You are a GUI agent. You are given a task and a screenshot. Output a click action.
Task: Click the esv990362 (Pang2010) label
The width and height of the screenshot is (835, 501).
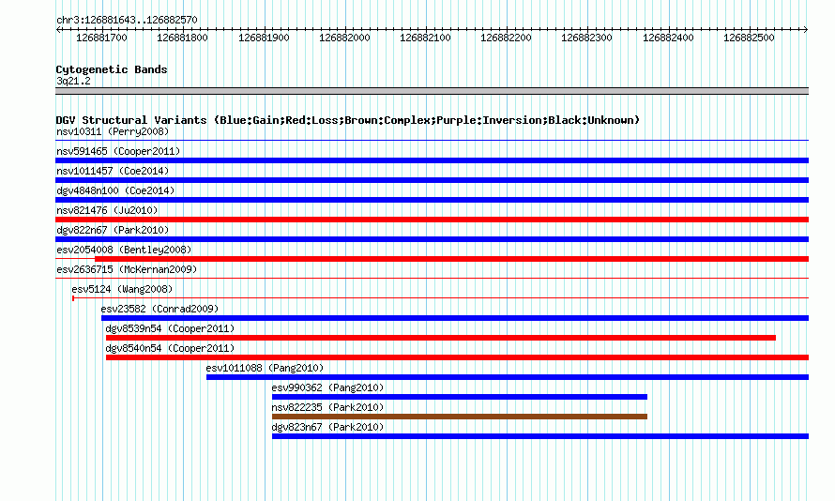pyautogui.click(x=327, y=387)
